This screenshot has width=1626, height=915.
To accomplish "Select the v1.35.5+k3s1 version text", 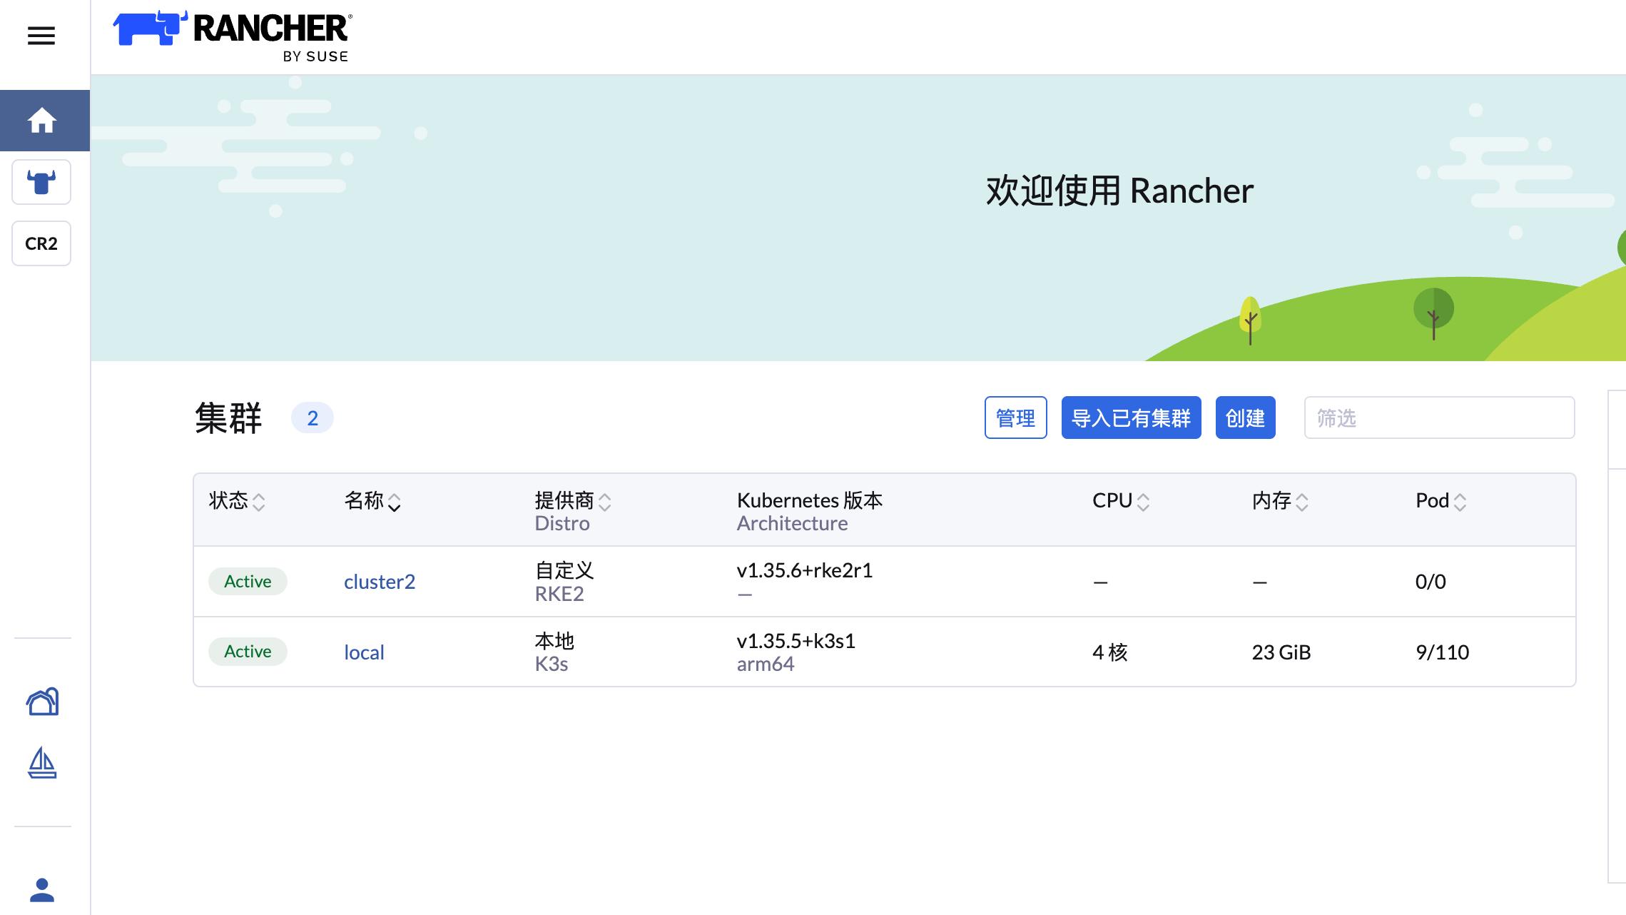I will pos(796,641).
